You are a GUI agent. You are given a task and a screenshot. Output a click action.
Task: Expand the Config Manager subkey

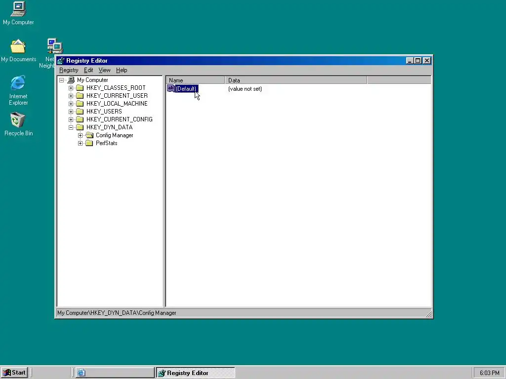point(81,135)
